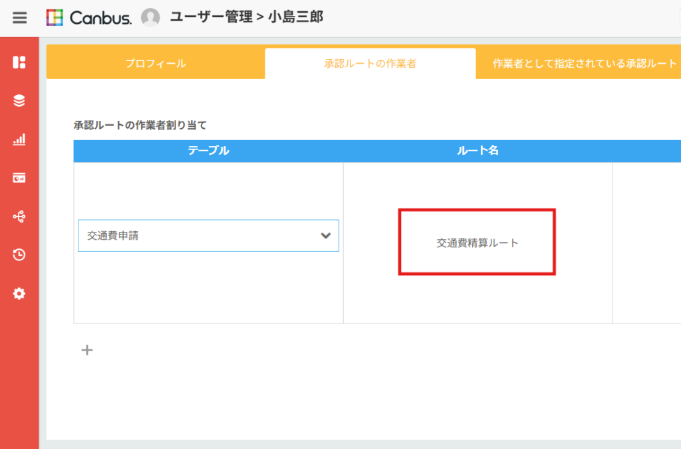Click the テーブル column header
The width and height of the screenshot is (681, 449).
click(208, 151)
